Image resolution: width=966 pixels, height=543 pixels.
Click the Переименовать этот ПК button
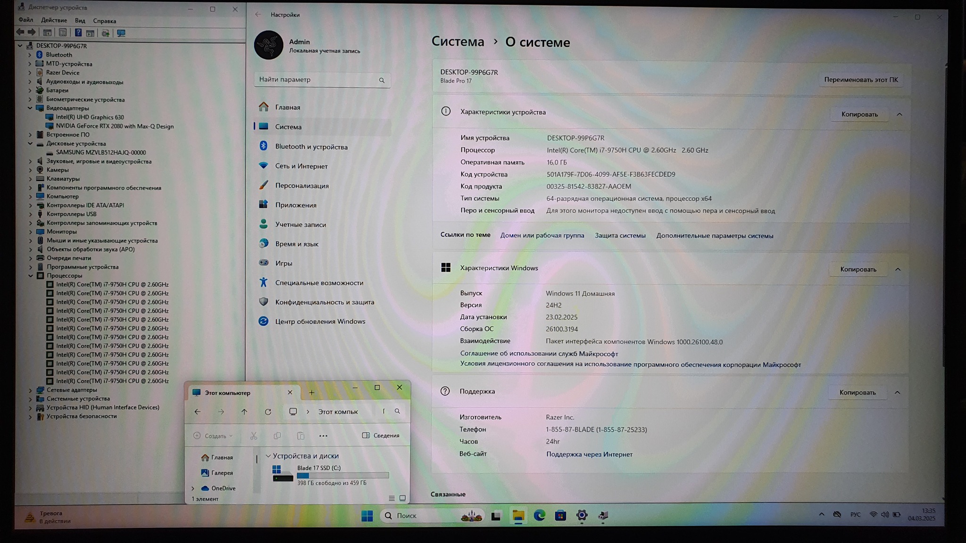[861, 80]
